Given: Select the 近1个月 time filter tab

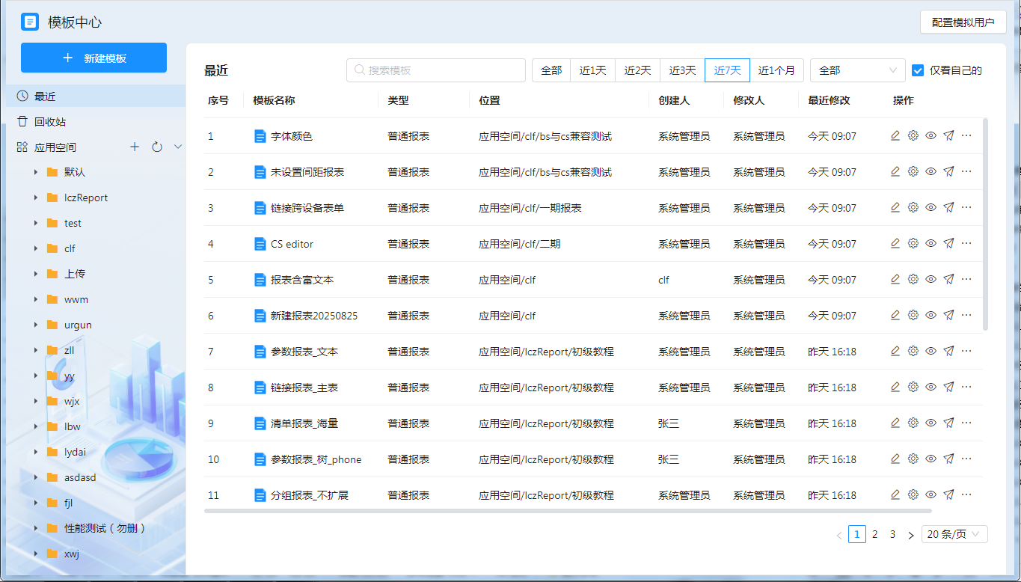Looking at the screenshot, I should pos(776,70).
